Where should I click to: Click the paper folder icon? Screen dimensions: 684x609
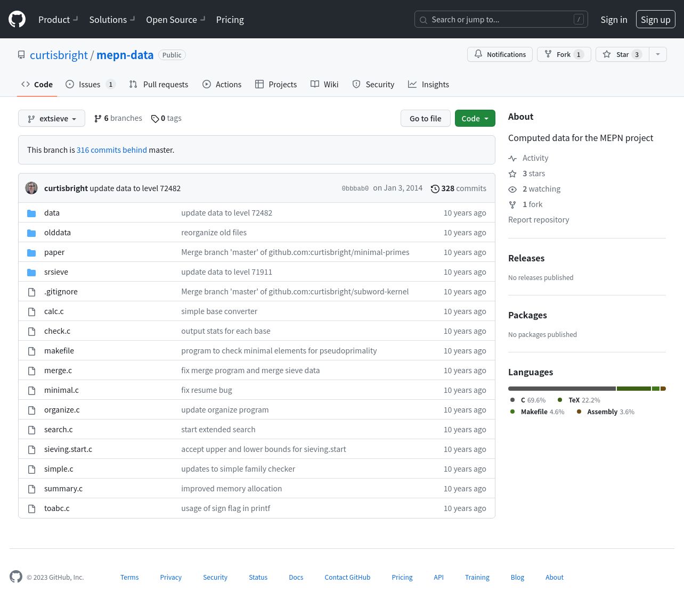tap(31, 252)
